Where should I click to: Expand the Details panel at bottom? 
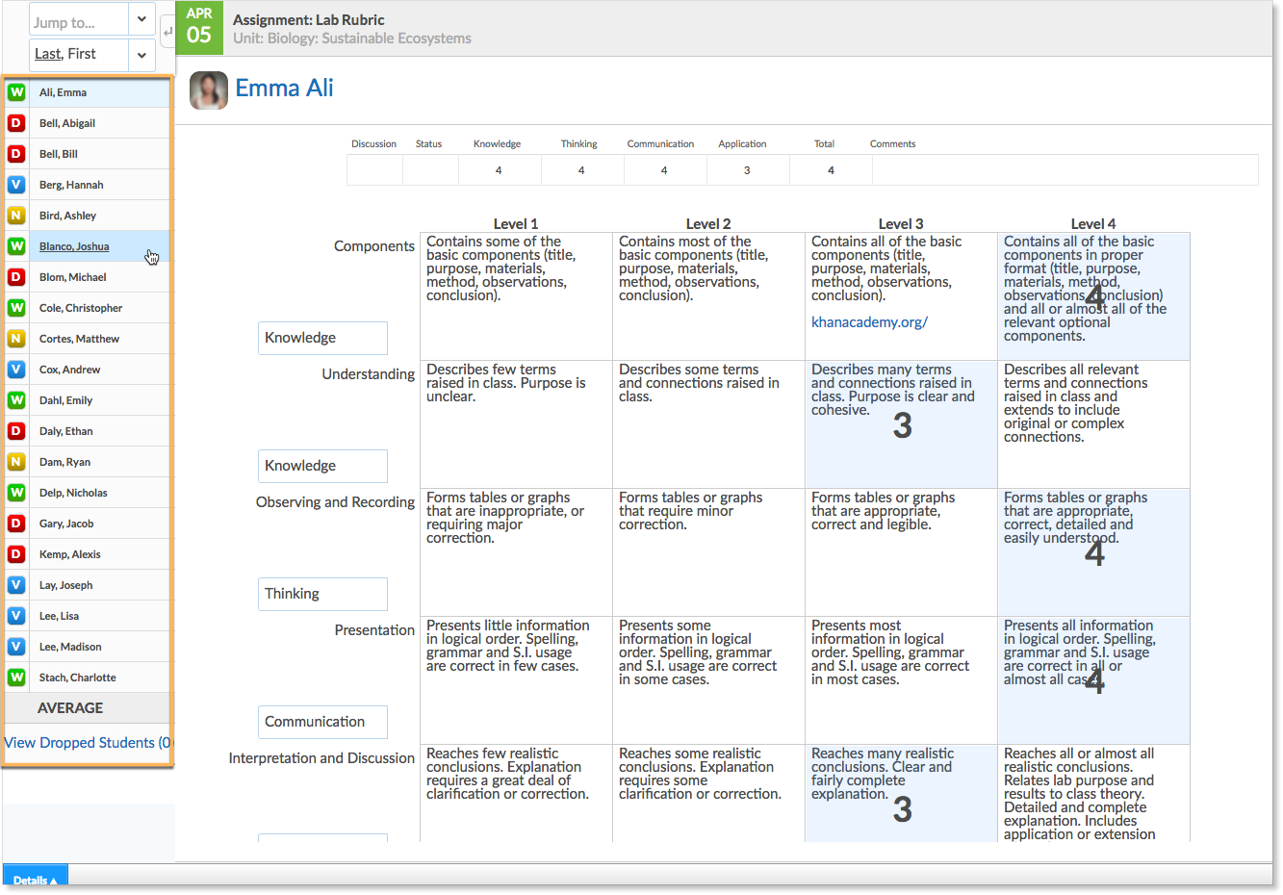tap(36, 880)
